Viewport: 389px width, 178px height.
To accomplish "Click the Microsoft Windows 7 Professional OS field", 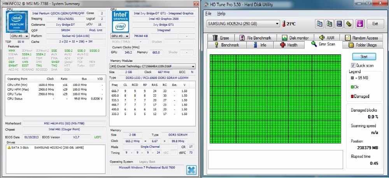I will (x=147, y=168).
